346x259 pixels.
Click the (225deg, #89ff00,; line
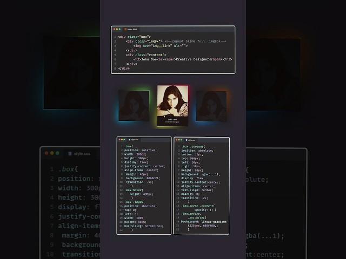point(203,226)
